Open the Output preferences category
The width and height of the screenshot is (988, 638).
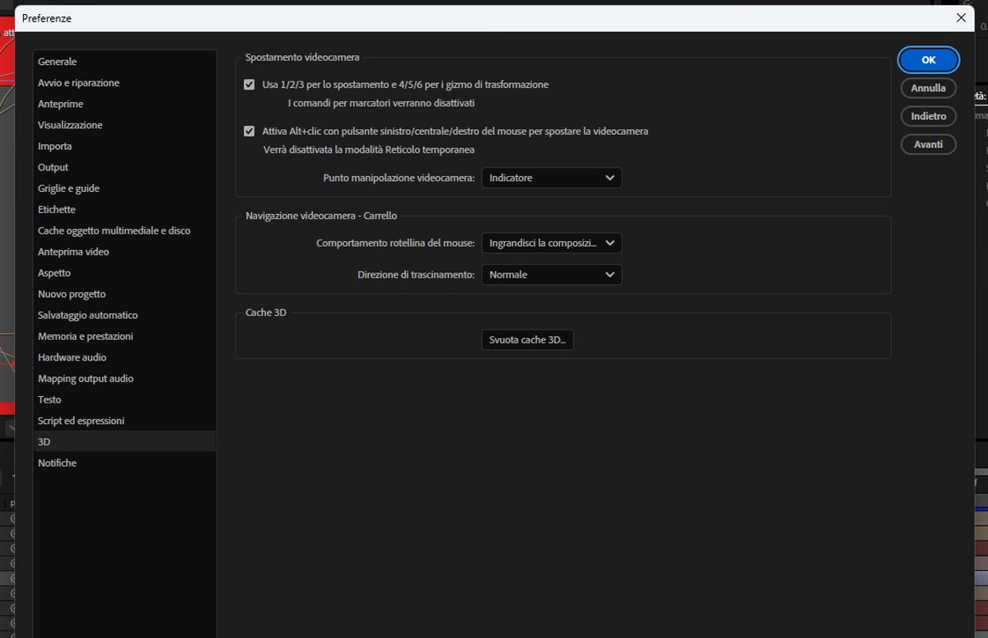[124, 167]
